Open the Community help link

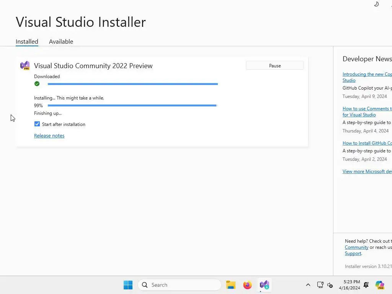tap(356, 247)
